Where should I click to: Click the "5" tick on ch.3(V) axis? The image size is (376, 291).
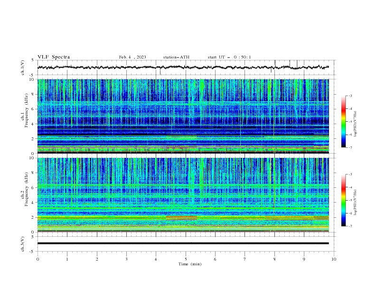[33, 236]
